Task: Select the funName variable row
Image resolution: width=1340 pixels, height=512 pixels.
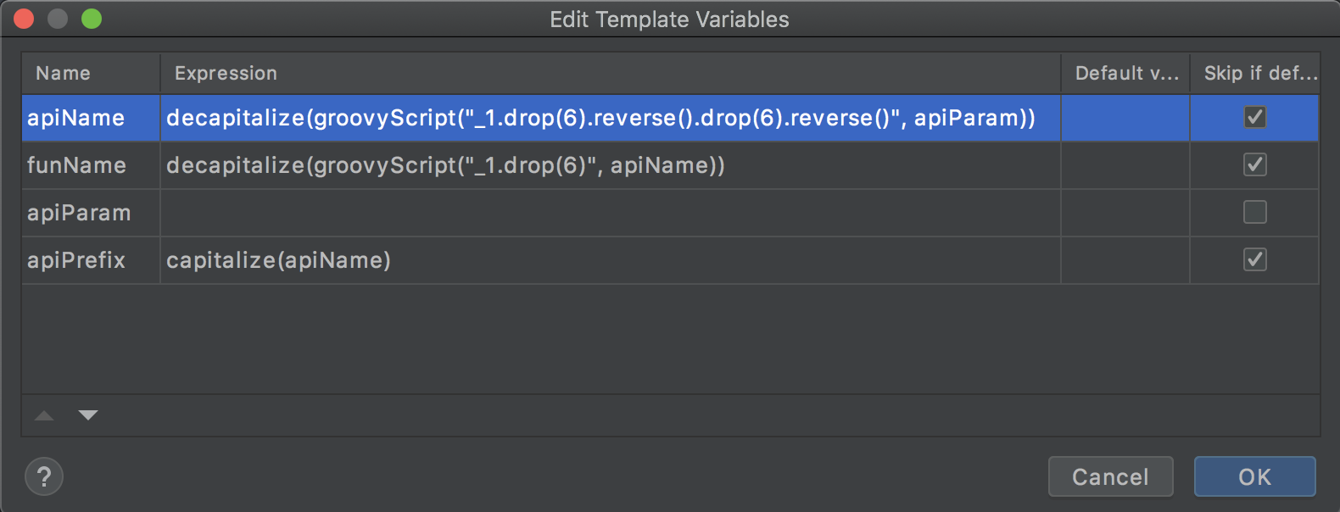Action: tap(670, 165)
